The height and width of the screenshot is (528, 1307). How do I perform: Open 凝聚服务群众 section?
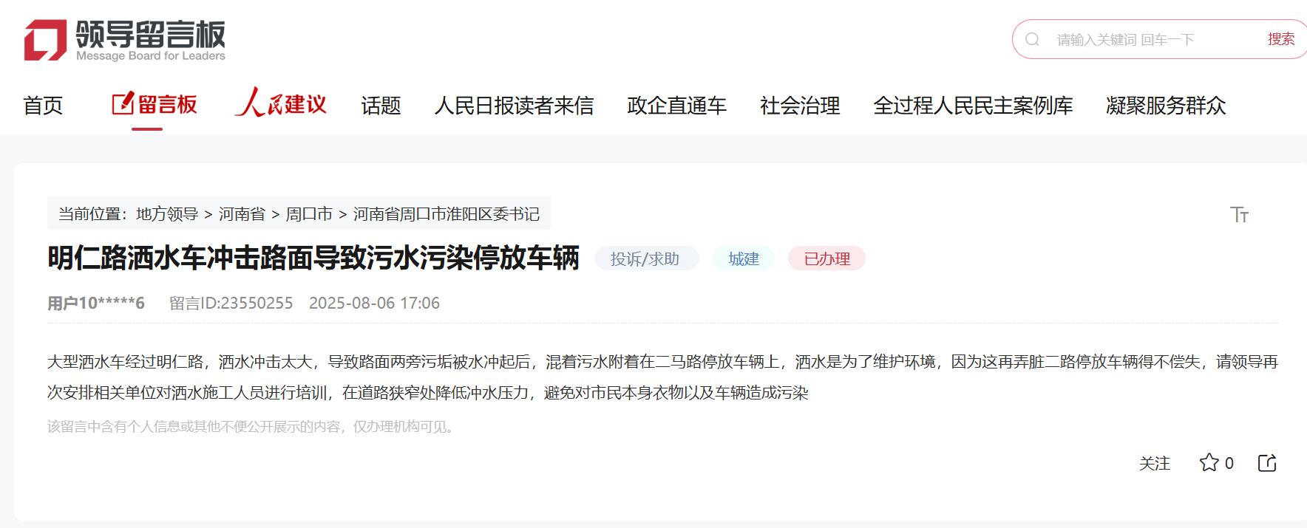[x=1166, y=106]
